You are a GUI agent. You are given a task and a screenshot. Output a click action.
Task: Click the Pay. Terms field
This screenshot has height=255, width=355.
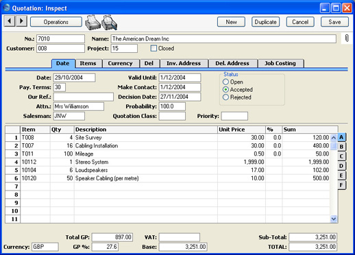pos(60,87)
